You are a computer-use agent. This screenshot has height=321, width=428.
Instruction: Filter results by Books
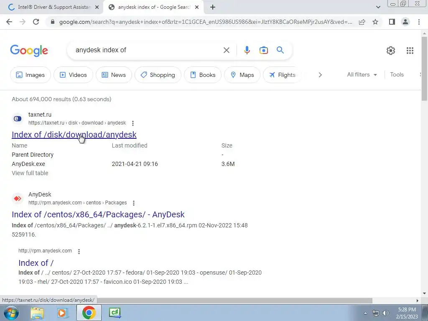pos(203,75)
